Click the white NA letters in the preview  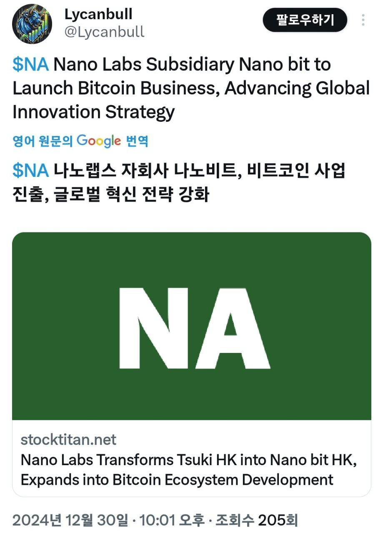coord(194,328)
